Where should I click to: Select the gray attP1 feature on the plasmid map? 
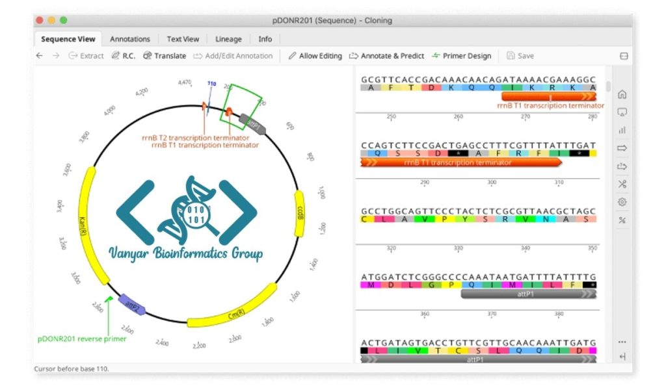click(x=253, y=124)
